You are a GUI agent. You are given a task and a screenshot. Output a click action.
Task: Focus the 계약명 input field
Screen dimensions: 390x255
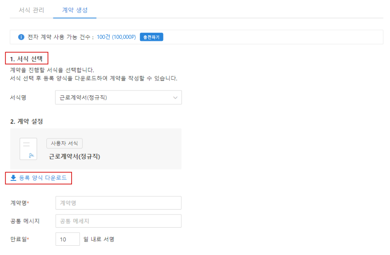(118, 203)
